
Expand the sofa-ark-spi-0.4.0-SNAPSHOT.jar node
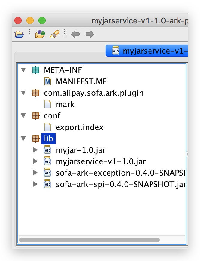35,184
